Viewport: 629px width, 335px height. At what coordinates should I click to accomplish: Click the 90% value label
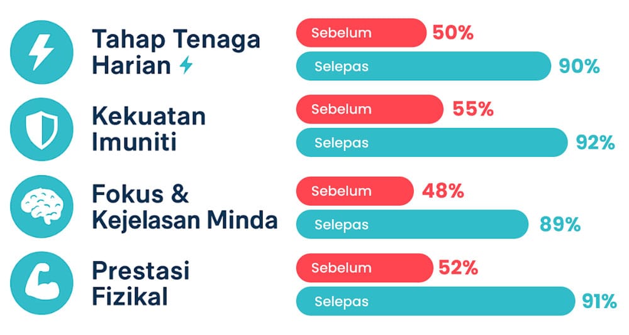579,66
